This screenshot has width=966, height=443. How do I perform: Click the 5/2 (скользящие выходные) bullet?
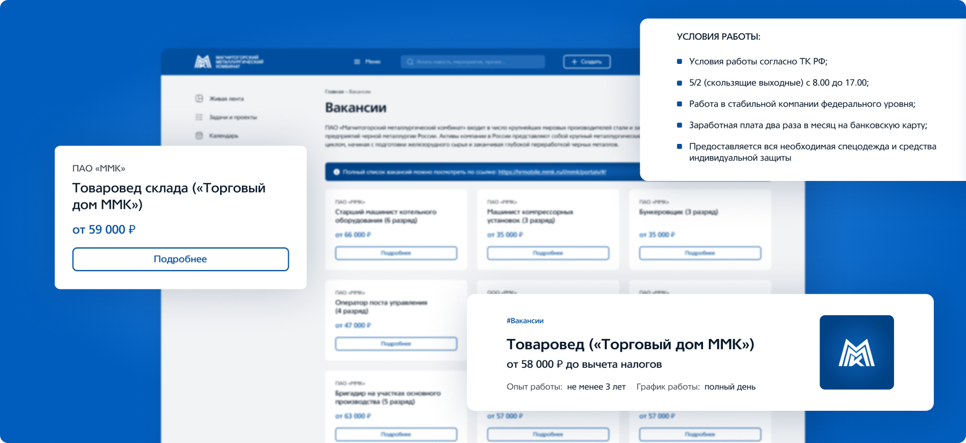point(779,83)
